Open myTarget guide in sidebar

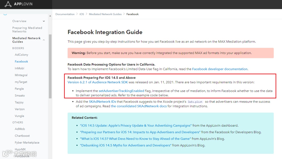tap(21, 82)
